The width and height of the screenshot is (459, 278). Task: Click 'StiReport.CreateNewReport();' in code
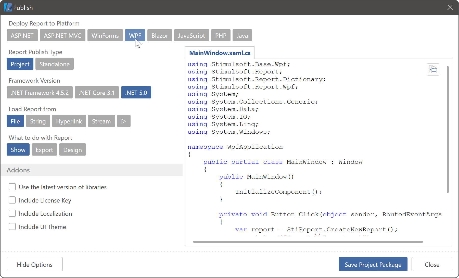click(342, 230)
